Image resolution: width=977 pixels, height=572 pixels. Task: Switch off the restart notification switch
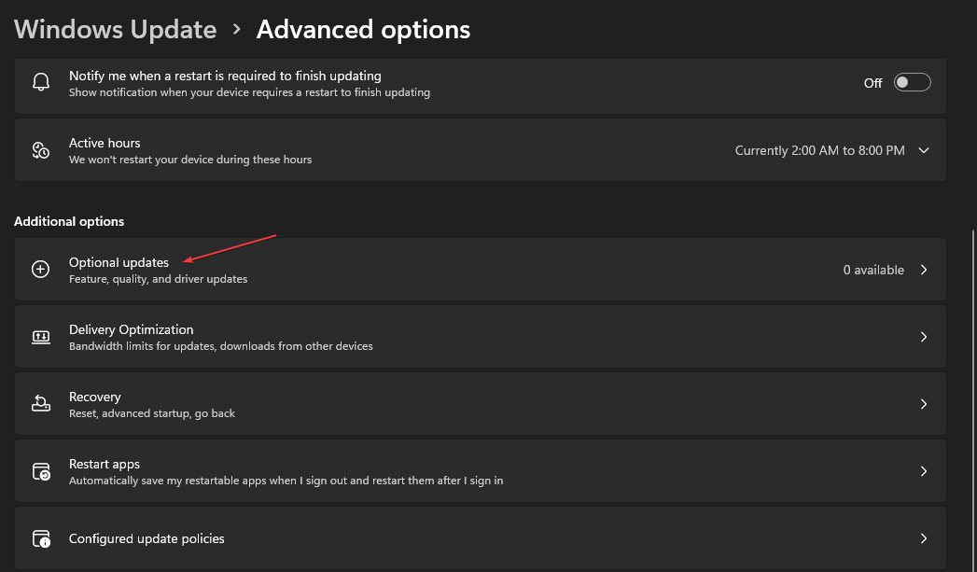point(912,82)
